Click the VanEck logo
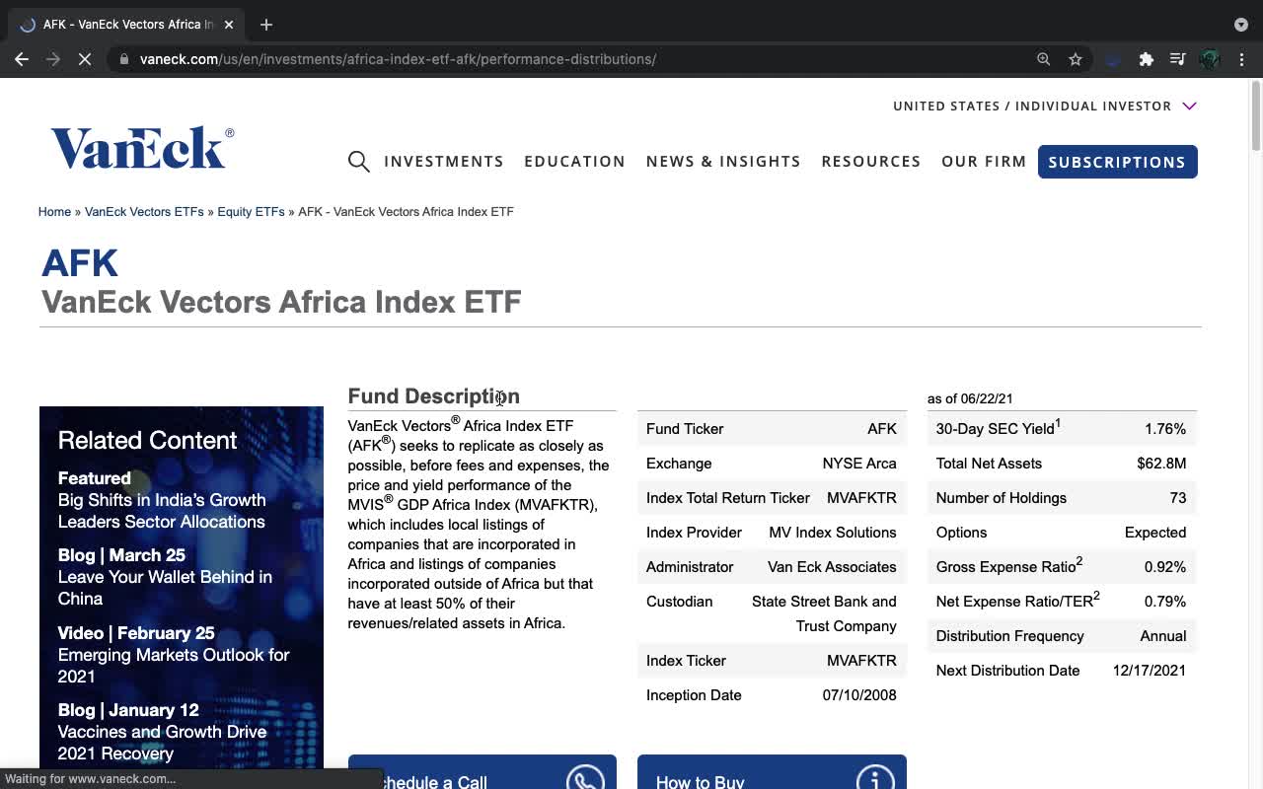 142,148
